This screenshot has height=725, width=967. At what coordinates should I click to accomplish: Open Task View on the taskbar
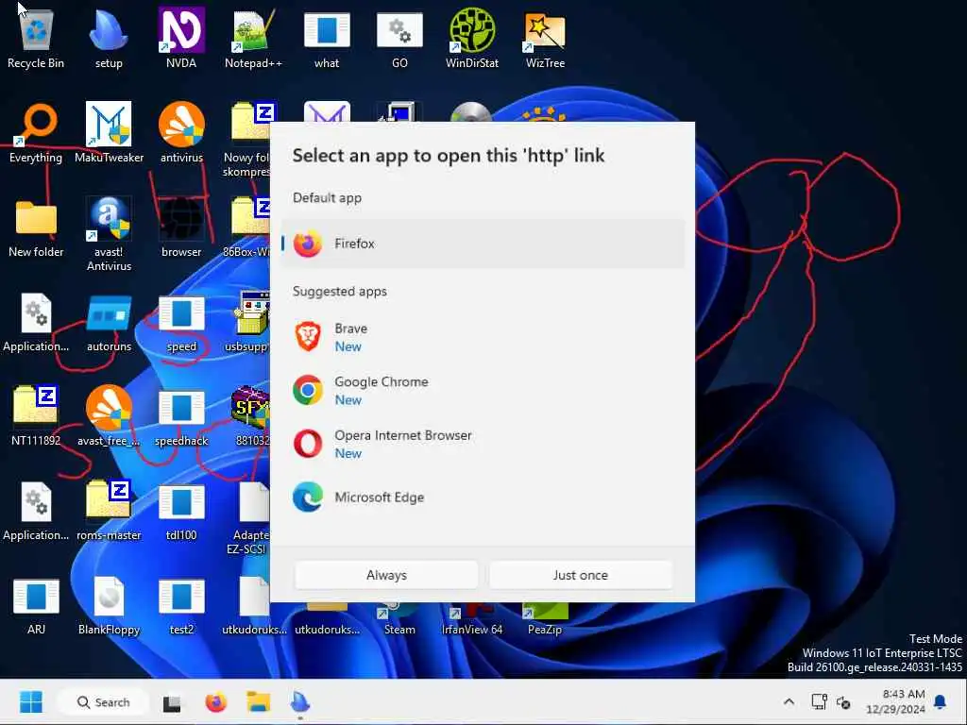pyautogui.click(x=172, y=702)
